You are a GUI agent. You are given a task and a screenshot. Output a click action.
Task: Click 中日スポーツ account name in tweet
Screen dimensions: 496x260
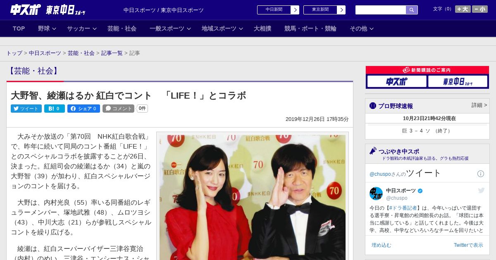coord(401,191)
